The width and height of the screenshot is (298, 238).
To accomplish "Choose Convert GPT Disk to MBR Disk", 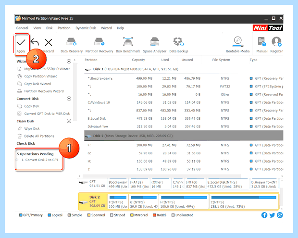I will click(47, 113).
